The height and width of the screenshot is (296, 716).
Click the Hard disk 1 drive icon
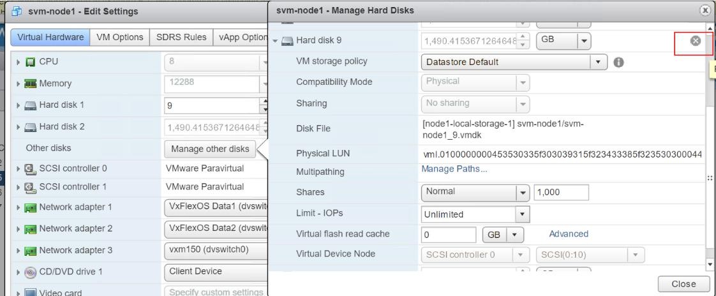click(x=30, y=105)
